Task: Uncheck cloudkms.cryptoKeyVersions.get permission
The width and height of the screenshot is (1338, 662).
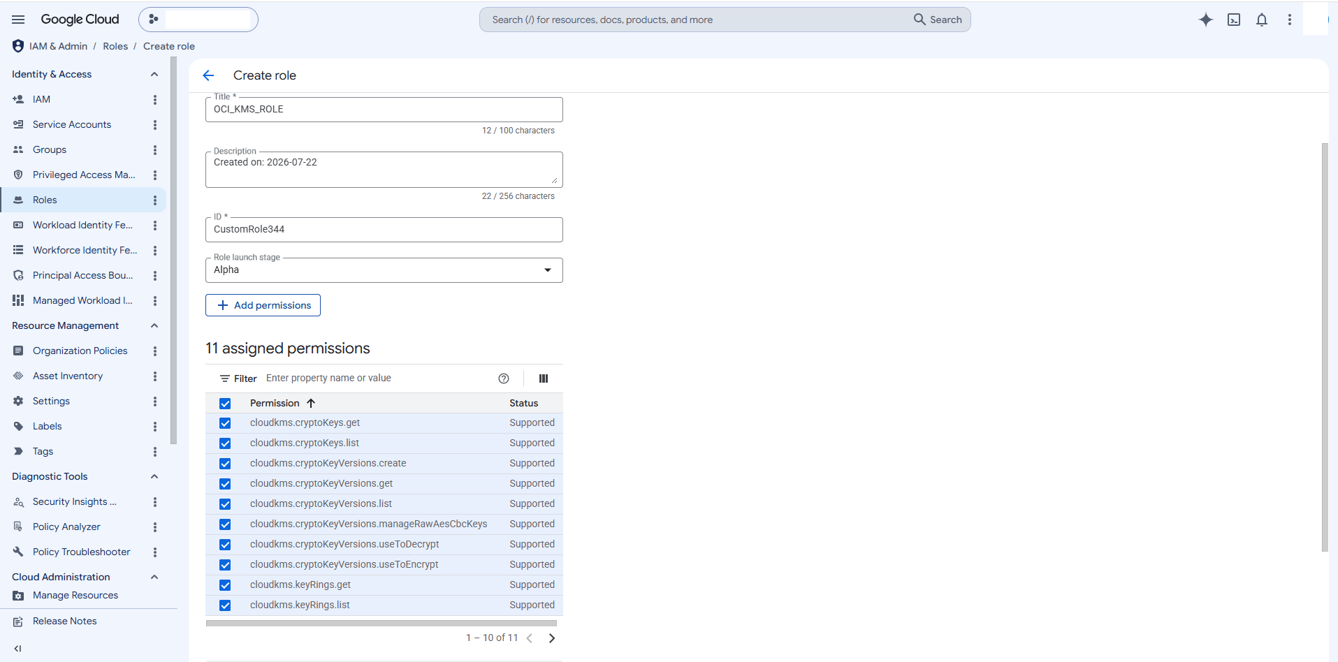Action: [x=225, y=484]
